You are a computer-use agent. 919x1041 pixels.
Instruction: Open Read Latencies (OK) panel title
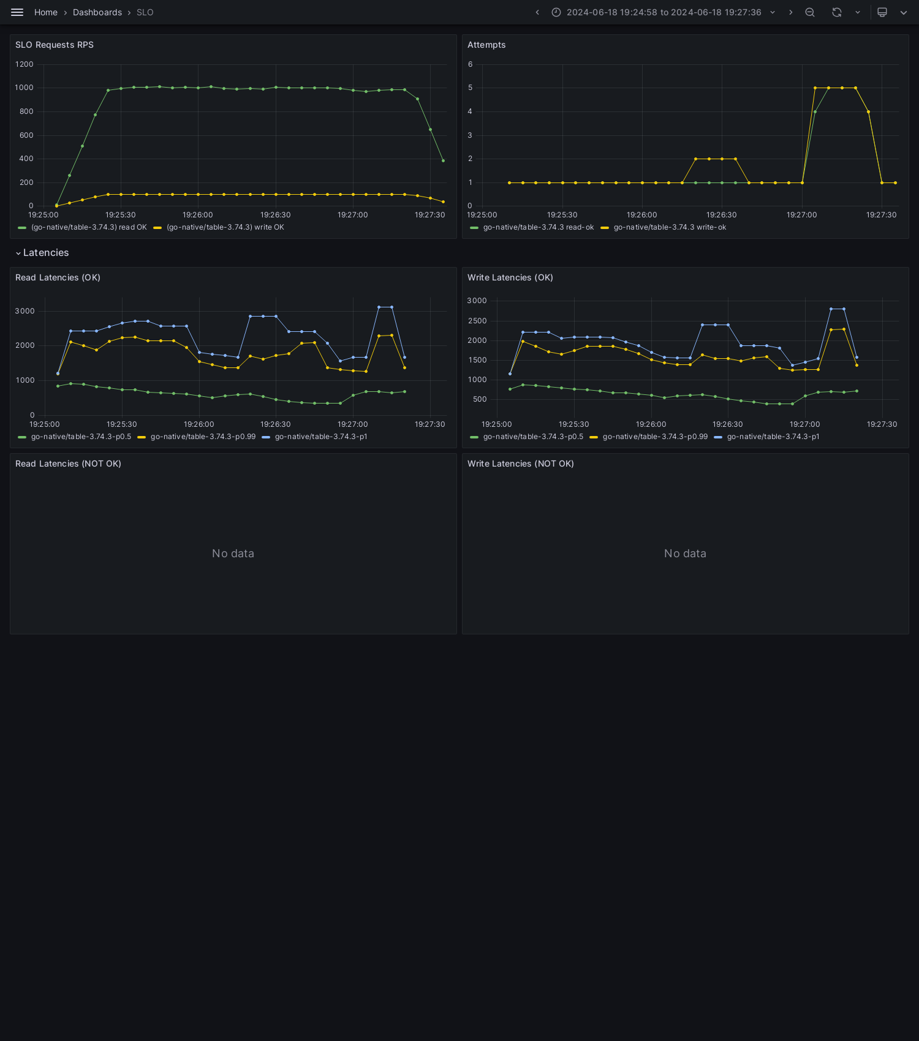pyautogui.click(x=58, y=277)
